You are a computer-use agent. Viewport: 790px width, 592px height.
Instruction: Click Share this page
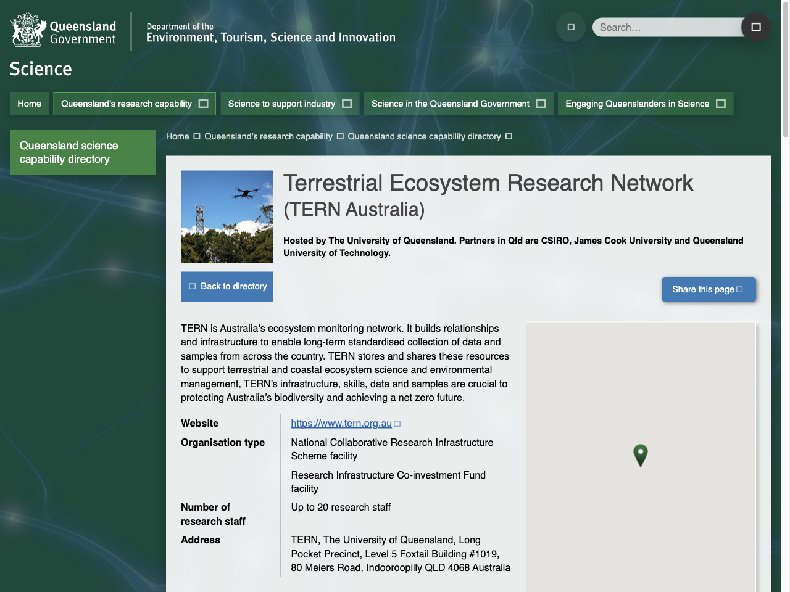tap(704, 289)
